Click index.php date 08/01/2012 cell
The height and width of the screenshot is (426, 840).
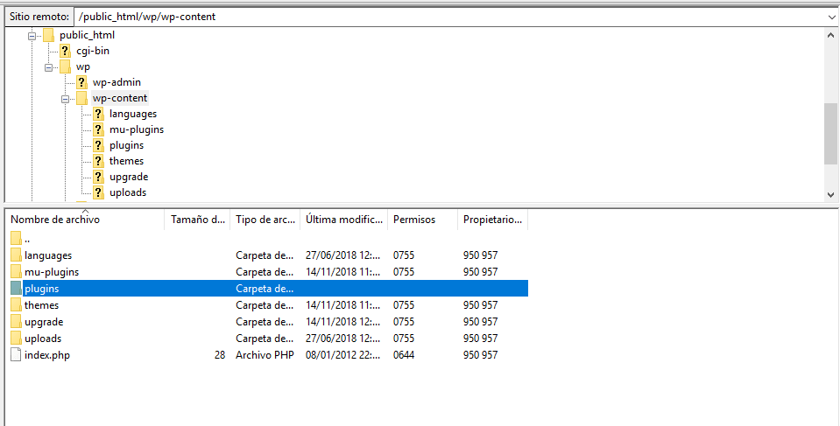(342, 355)
